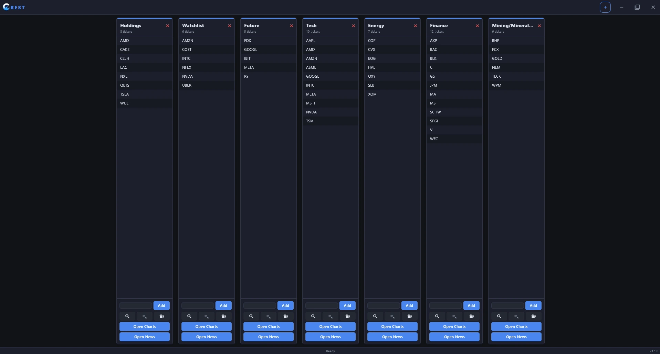Image resolution: width=660 pixels, height=354 pixels.
Task: Focus the ticker input in Mining/Minerals panel
Action: point(507,306)
